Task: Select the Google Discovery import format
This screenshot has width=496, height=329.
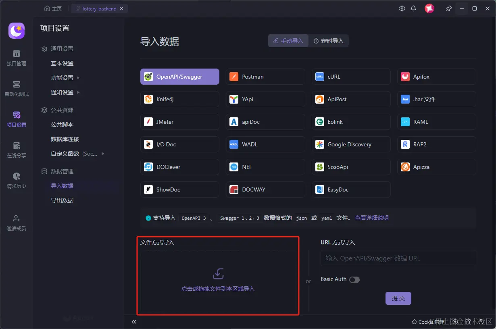Action: (351, 144)
